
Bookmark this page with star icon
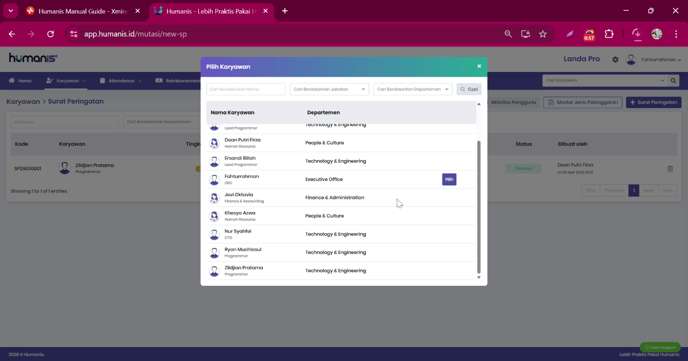543,34
